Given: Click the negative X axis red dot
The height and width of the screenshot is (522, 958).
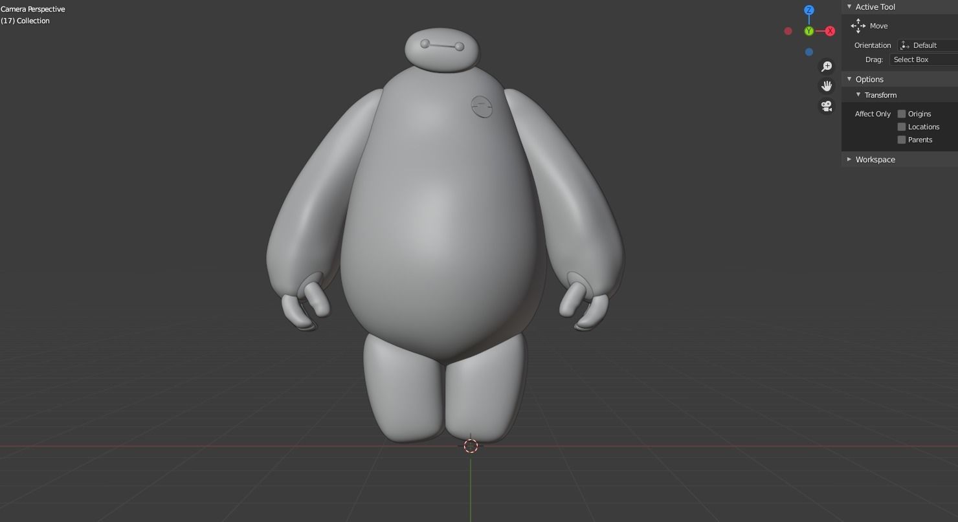Looking at the screenshot, I should [788, 31].
